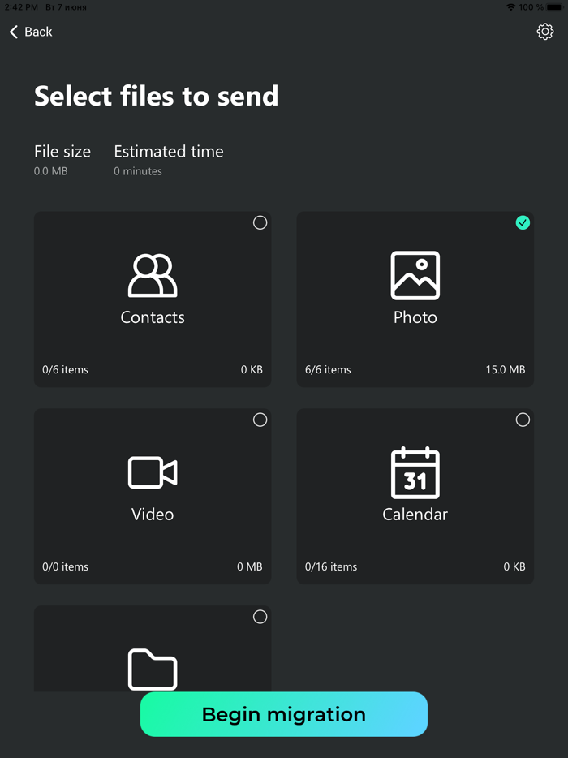Select the folder card checkbox circle
The height and width of the screenshot is (758, 568).
tap(260, 617)
